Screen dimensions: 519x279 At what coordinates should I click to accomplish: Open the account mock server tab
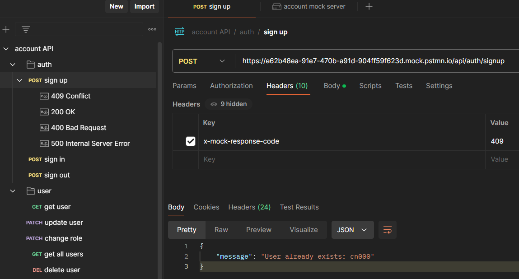point(309,6)
